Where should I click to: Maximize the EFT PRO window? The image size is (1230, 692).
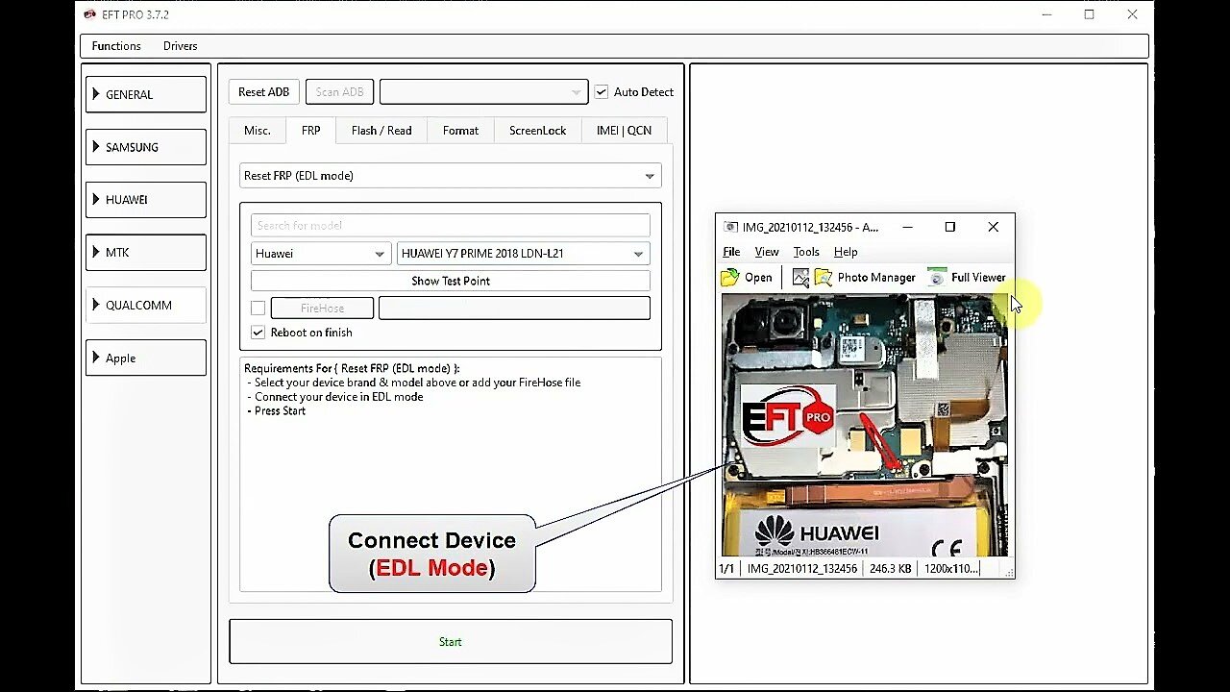[x=1089, y=14]
